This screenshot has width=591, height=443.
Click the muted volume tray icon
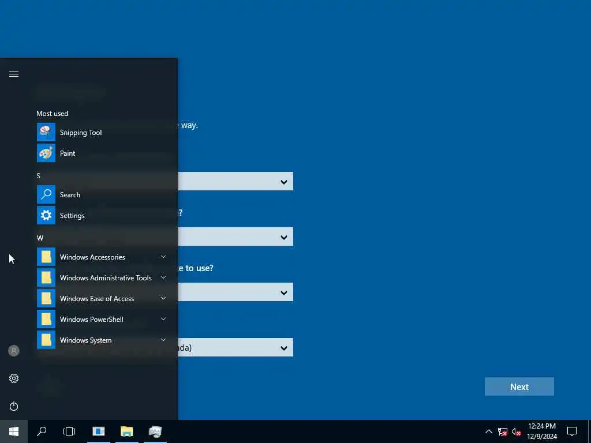pyautogui.click(x=517, y=431)
